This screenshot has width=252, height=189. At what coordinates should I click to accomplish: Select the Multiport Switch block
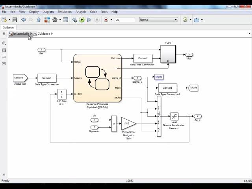click(159, 117)
